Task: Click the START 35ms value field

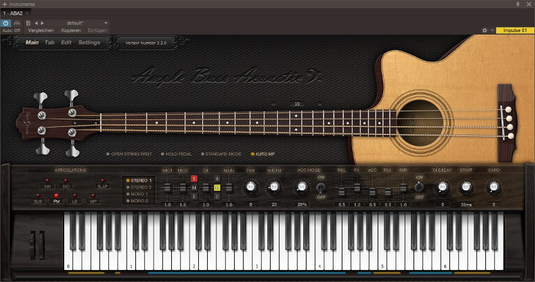Action: point(466,204)
